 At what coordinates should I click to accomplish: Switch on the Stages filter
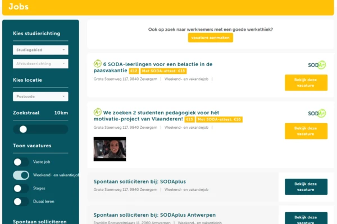21,189
